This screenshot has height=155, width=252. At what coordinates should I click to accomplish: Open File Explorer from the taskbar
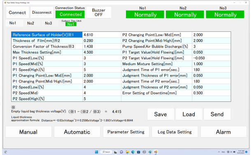pyautogui.click(x=127, y=152)
